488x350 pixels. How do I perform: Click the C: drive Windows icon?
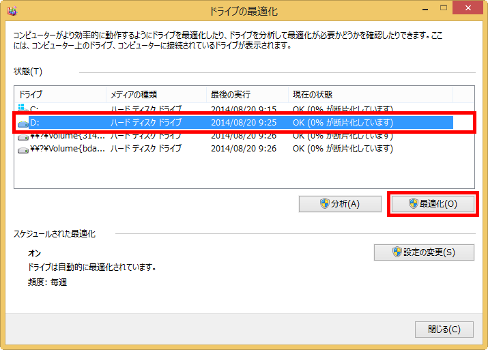point(23,108)
